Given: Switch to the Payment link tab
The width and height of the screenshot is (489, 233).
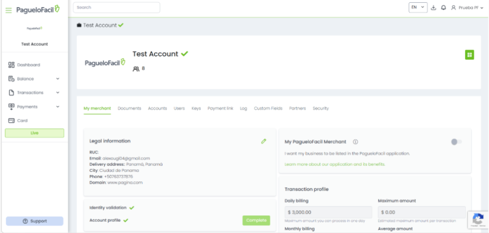Looking at the screenshot, I should click(220, 108).
